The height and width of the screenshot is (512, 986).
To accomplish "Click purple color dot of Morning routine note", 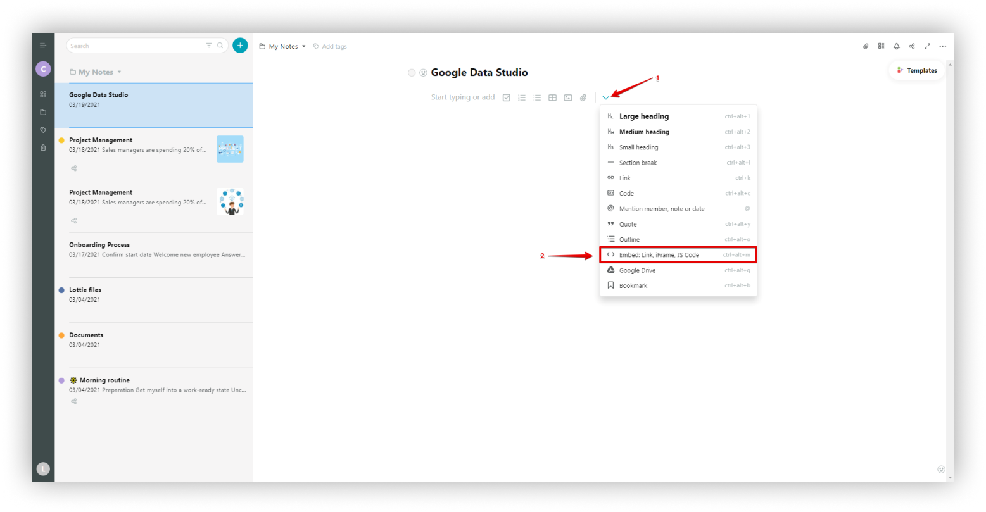I will pyautogui.click(x=61, y=380).
